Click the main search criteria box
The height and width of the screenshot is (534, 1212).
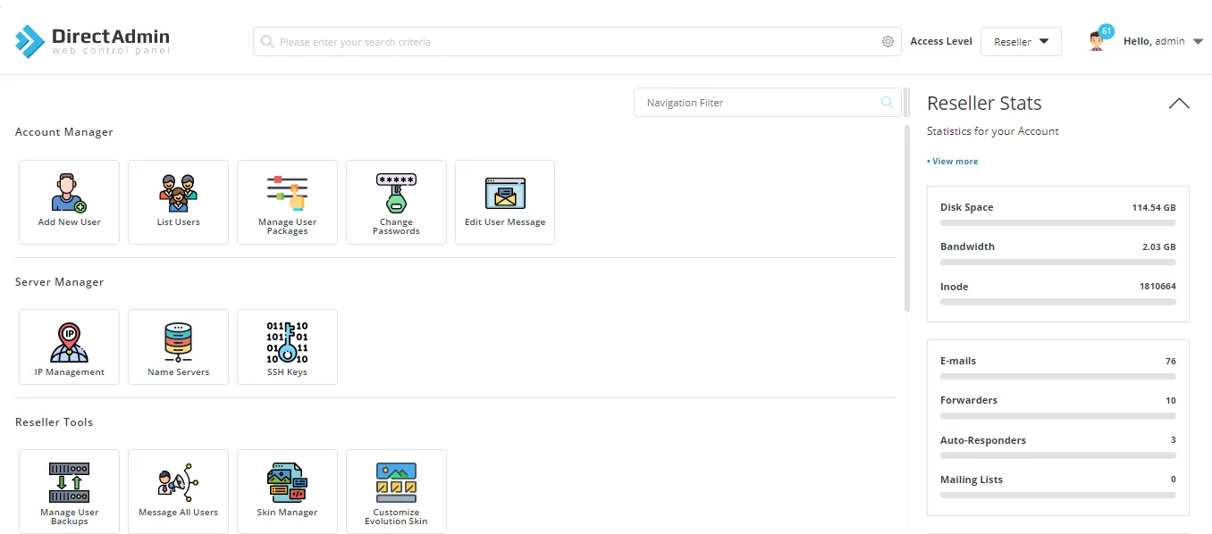(x=572, y=42)
